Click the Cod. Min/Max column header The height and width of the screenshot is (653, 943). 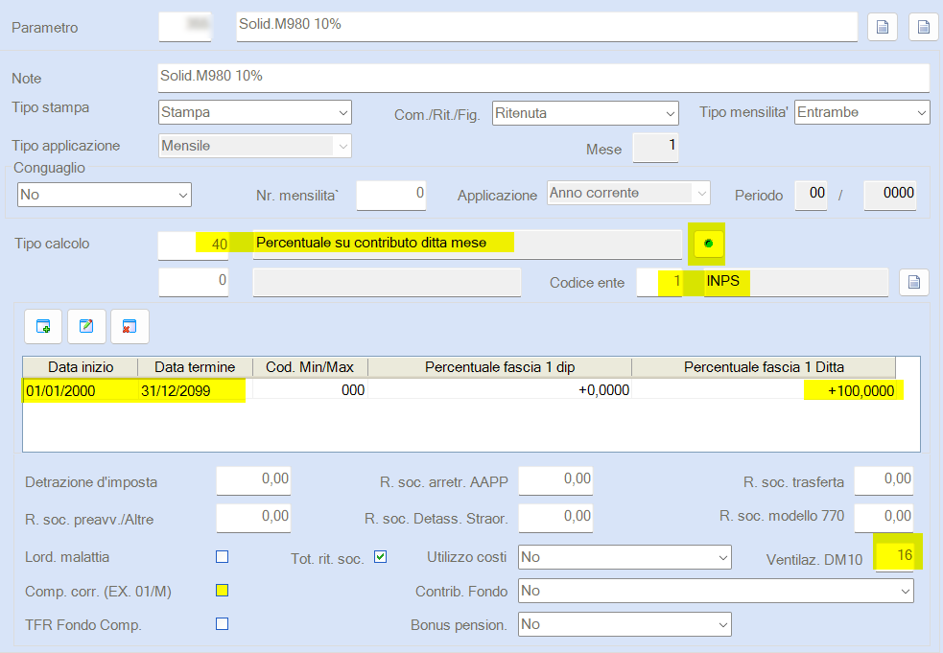(x=310, y=367)
